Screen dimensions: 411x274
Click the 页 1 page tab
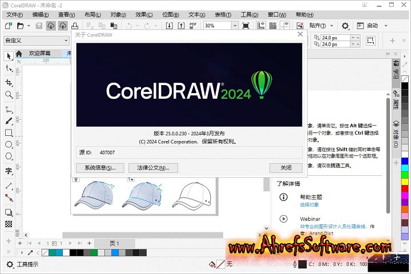click(115, 244)
